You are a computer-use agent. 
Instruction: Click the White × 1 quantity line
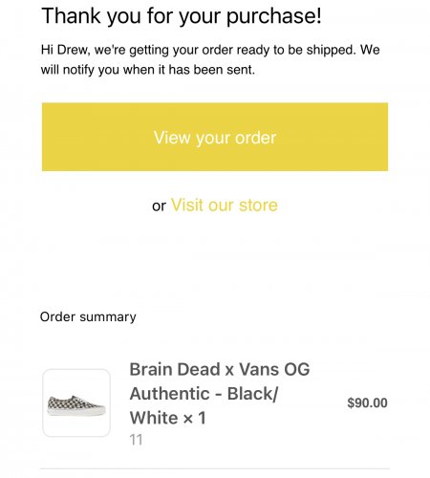tap(168, 418)
